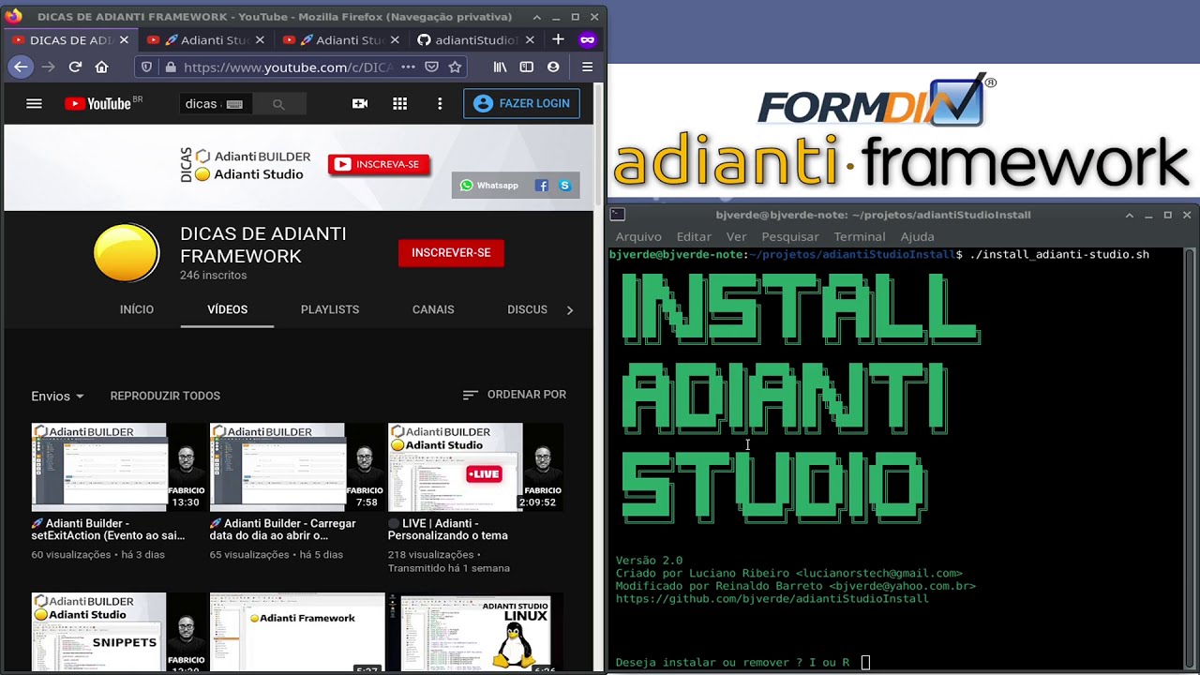Open YouTube create video camera icon
Screen dimensions: 1200x675
(360, 103)
